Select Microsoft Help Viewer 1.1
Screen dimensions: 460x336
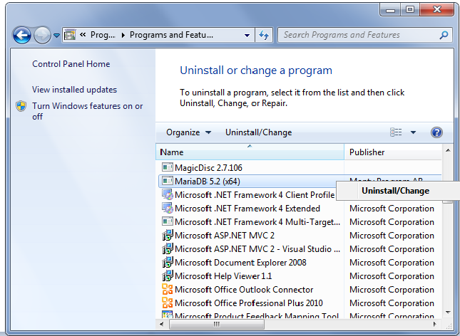(223, 276)
